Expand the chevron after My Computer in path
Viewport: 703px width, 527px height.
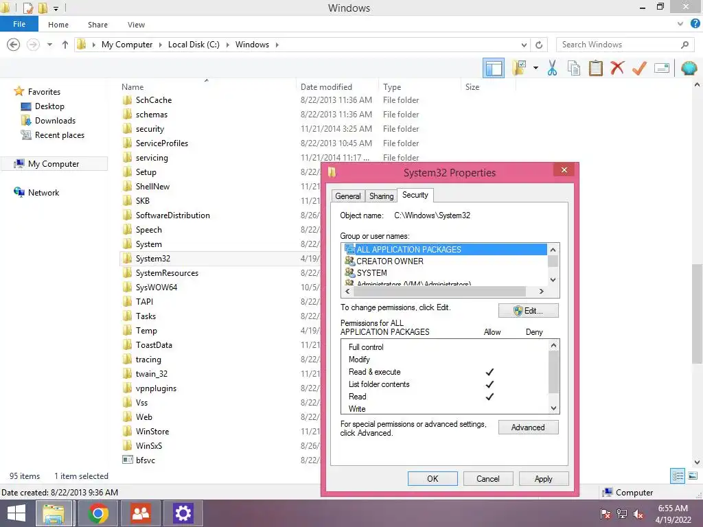point(160,45)
